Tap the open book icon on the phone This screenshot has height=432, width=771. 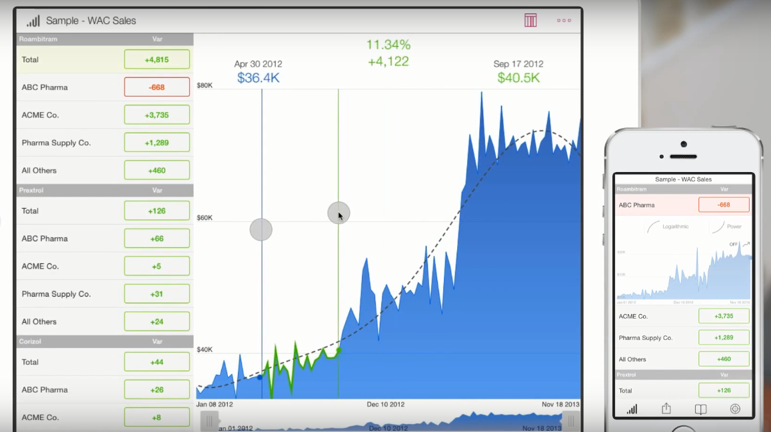[x=700, y=409]
